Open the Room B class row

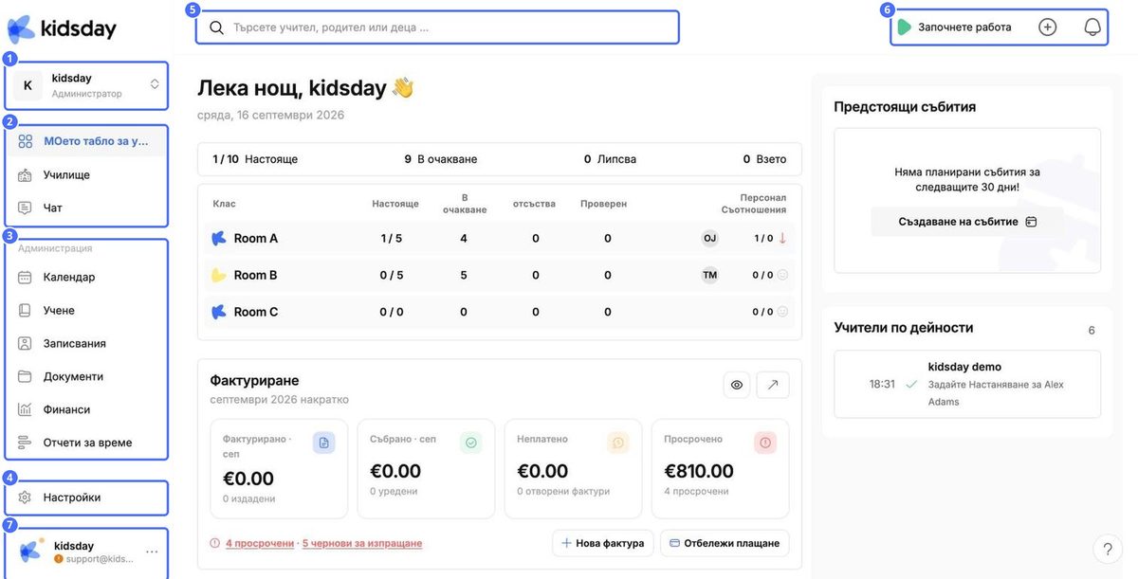click(499, 275)
